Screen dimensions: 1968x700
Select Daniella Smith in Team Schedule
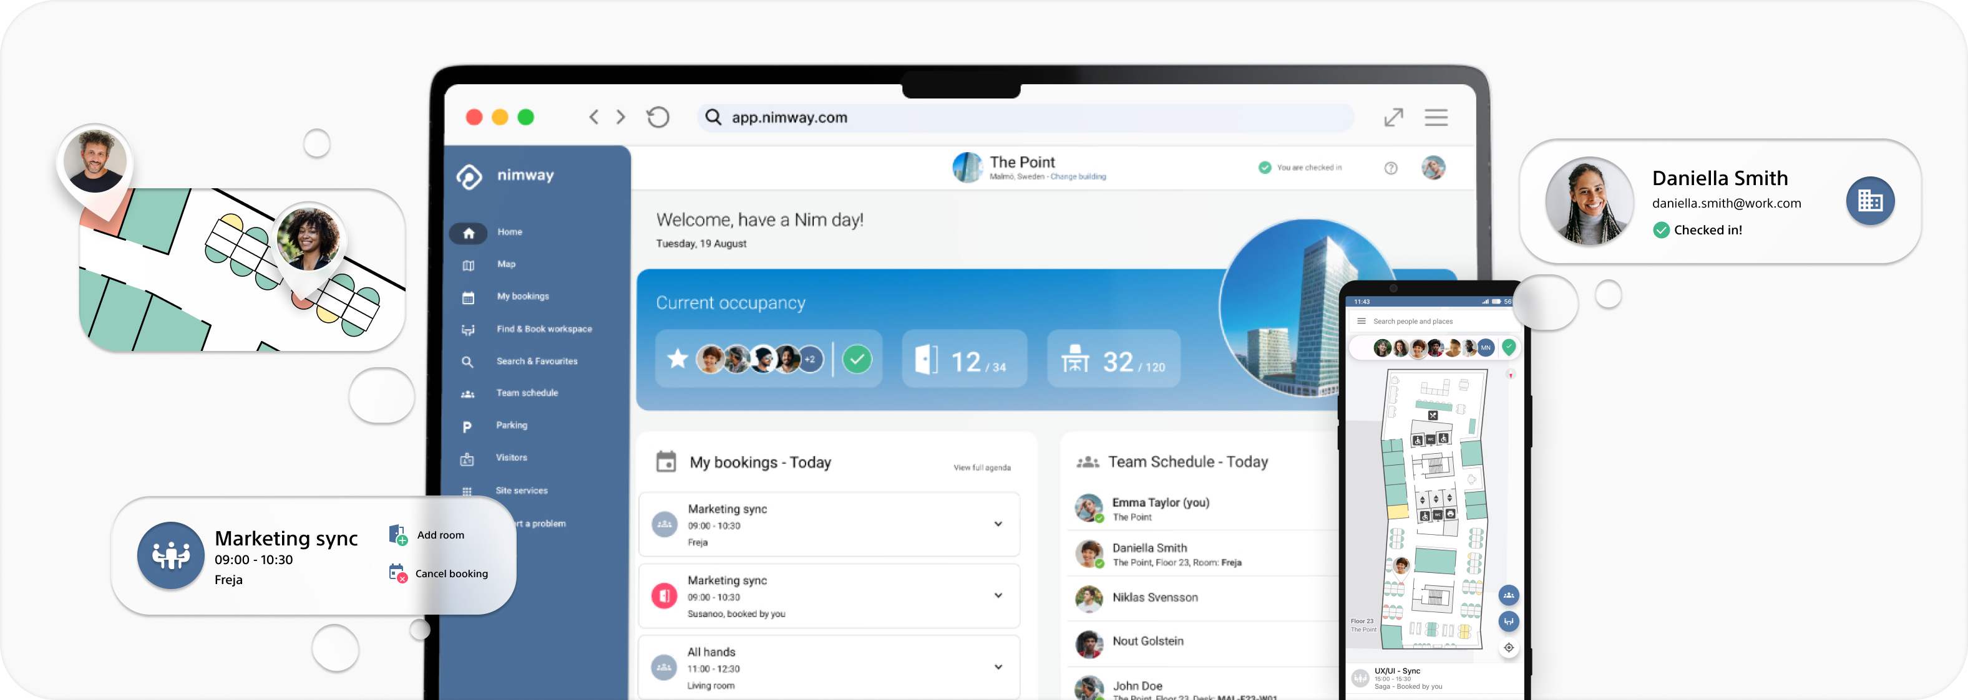pos(1202,554)
